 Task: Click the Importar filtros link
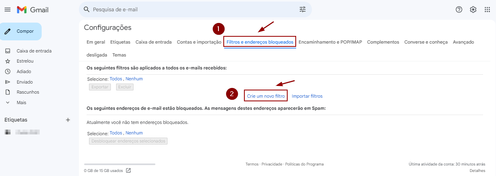(307, 96)
